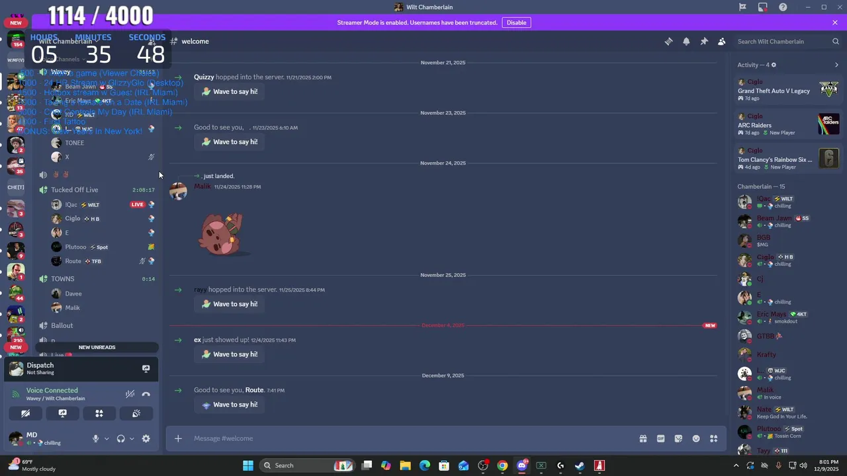Open the gift picker in message bar
This screenshot has height=476, width=847.
[643, 438]
